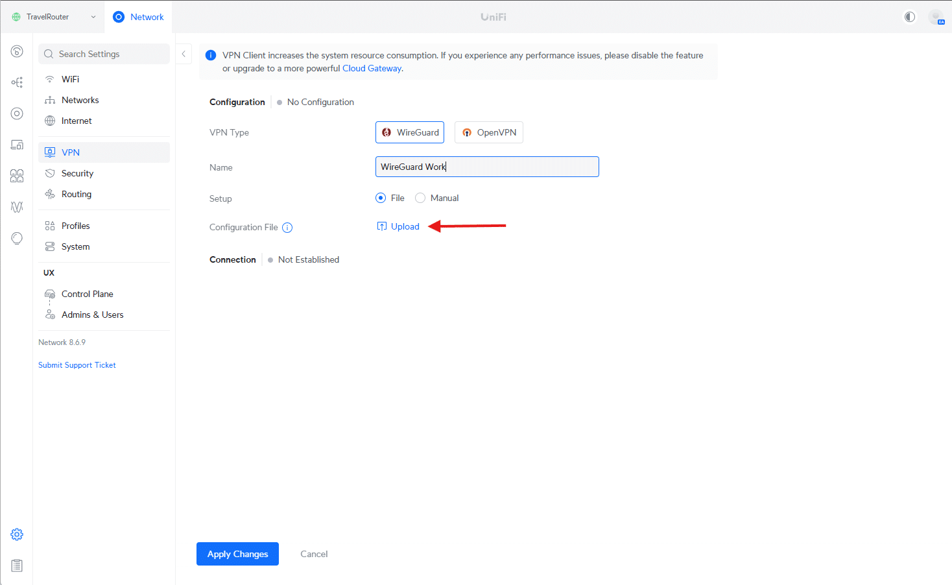
Task: Click the Network application icon
Action: click(x=119, y=17)
